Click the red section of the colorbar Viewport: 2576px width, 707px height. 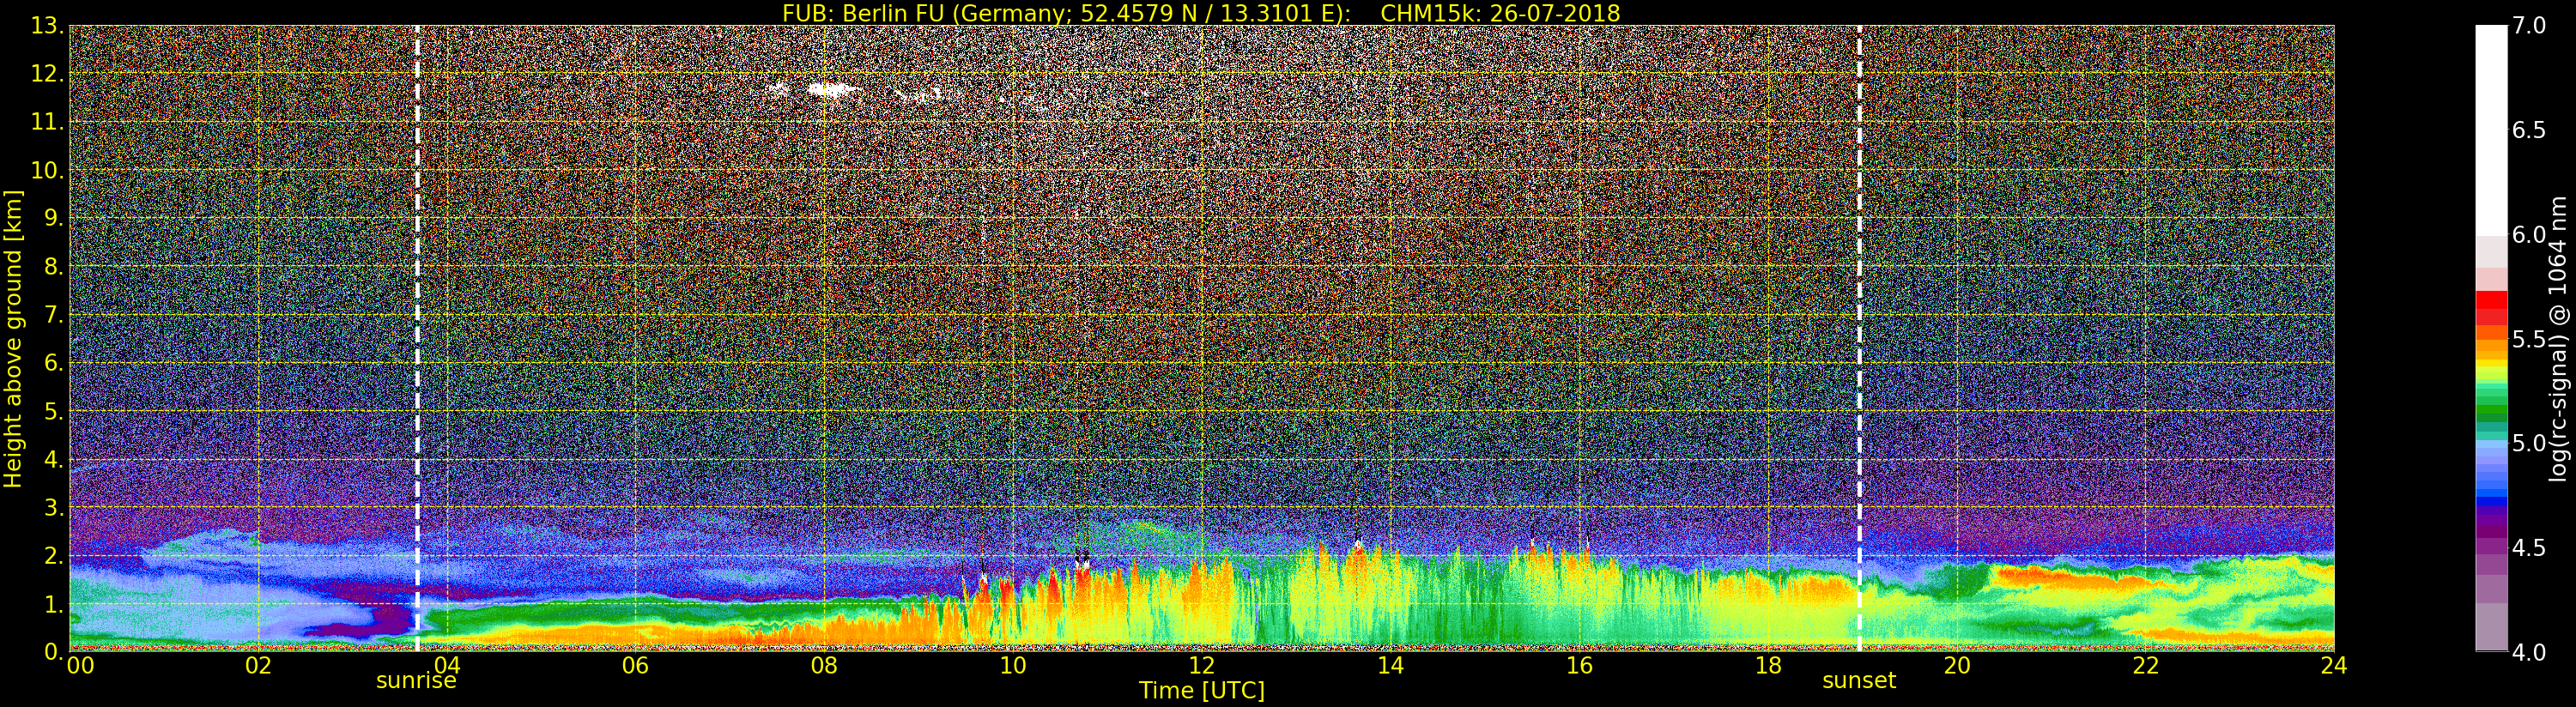[x=2491, y=307]
